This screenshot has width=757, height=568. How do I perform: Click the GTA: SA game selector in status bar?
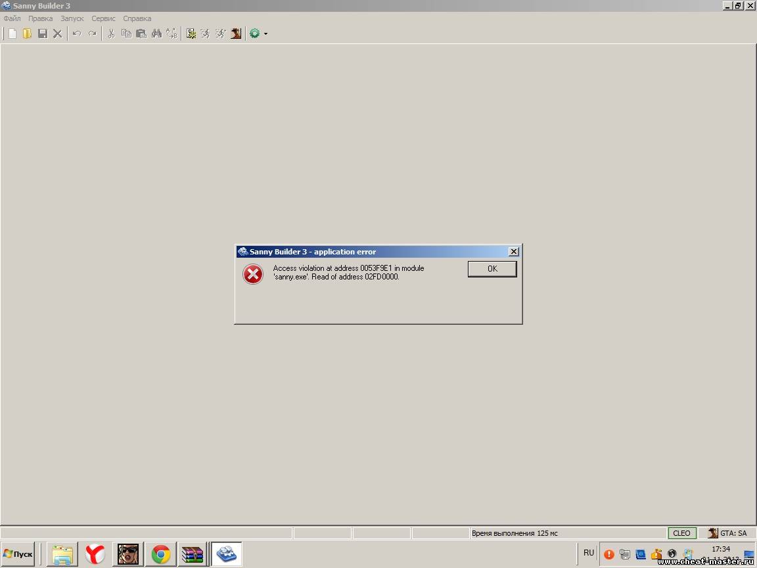click(727, 533)
